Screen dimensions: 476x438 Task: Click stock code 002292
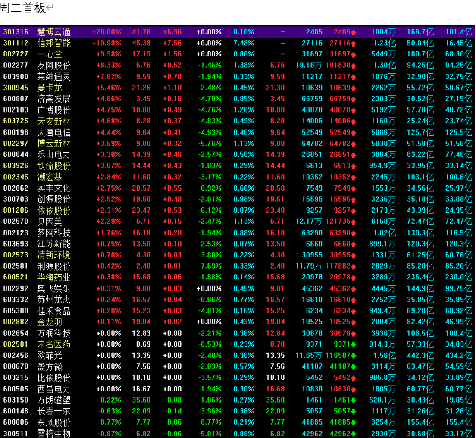coord(16,288)
